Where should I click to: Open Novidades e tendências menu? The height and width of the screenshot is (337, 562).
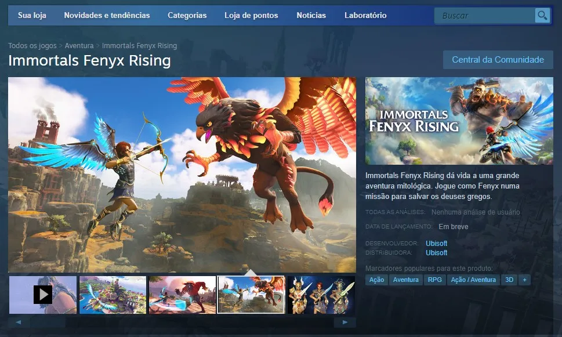click(x=107, y=16)
